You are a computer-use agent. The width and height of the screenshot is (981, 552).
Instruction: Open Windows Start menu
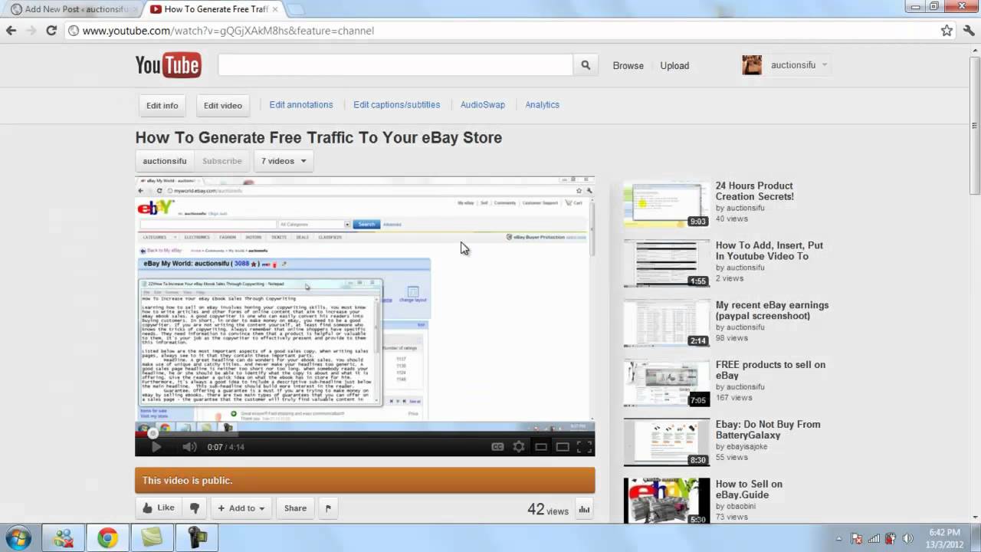pos(18,537)
